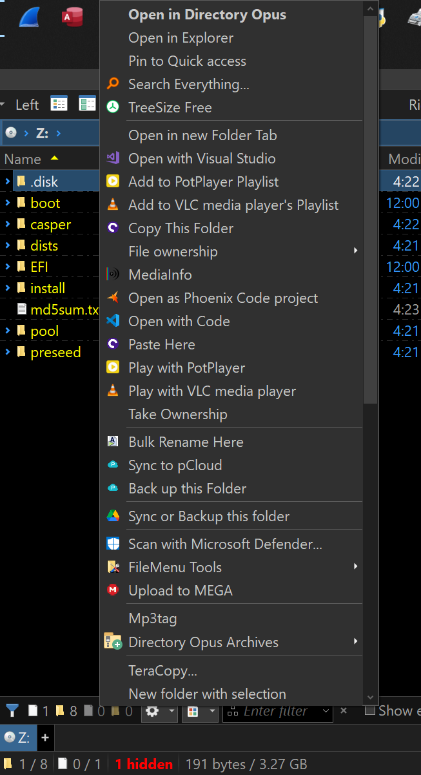
Task: Click the Bulk Rename Here icon
Action: coord(113,442)
